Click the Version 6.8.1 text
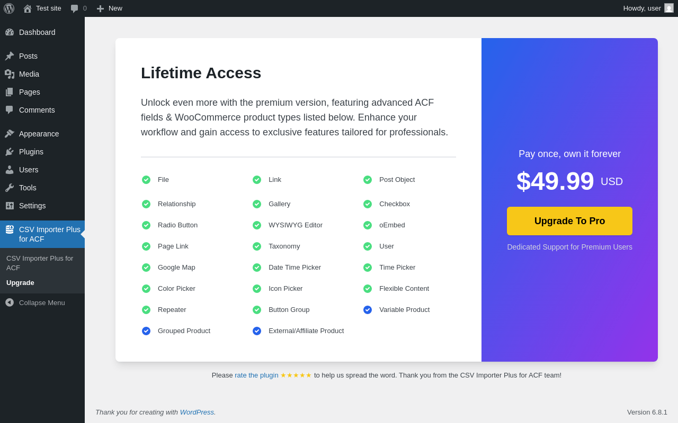 pyautogui.click(x=647, y=412)
